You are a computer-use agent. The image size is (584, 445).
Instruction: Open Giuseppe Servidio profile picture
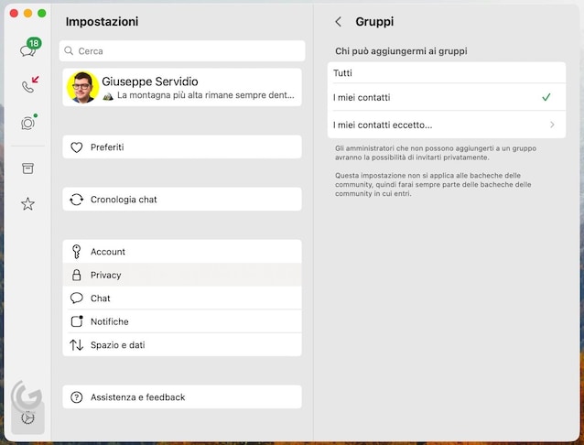(83, 88)
